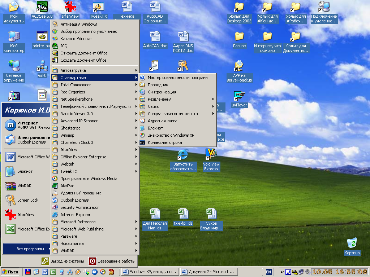This screenshot has width=370, height=277.
Task: Expand the Radmin Viewer 3.0 program group
Action: (95, 114)
